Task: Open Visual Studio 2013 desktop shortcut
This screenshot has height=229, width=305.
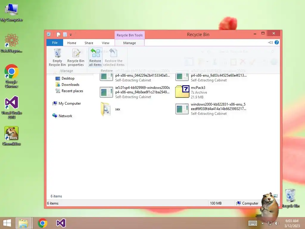Action: 12,107
